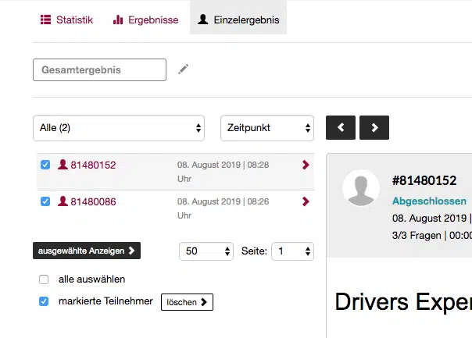Click the Gesamtergebnis input field
The image size is (472, 338).
(x=99, y=69)
